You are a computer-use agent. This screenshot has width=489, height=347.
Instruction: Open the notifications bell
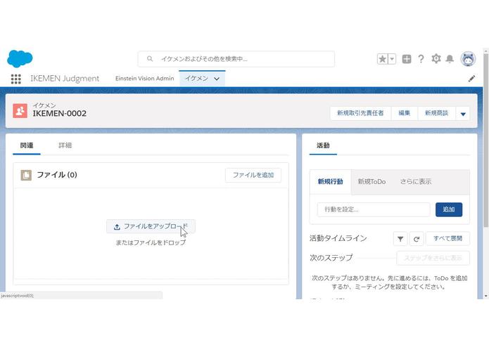(450, 59)
